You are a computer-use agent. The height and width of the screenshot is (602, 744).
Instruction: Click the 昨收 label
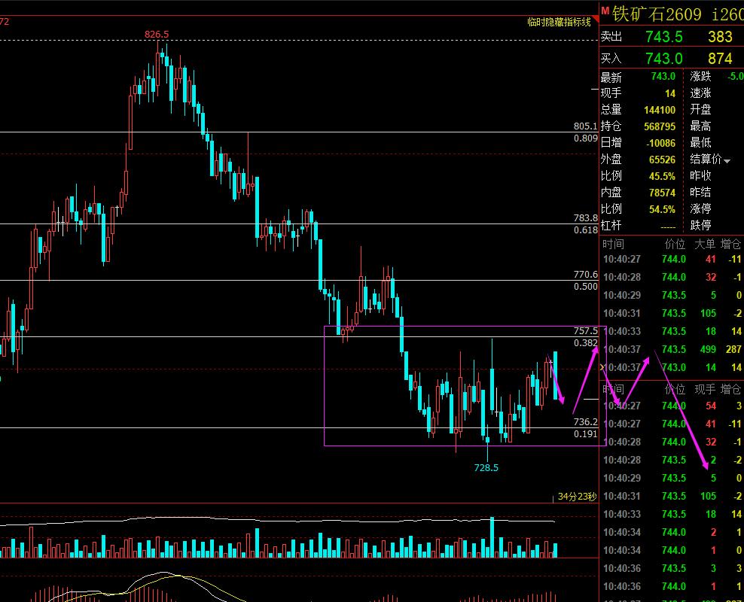pyautogui.click(x=700, y=176)
